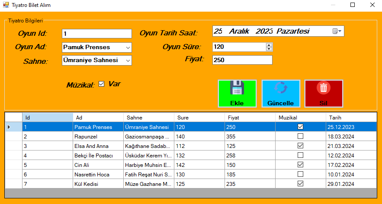Click the row selector arrow for row 1
Viewport: 382px width, 204px height.
tap(9, 127)
